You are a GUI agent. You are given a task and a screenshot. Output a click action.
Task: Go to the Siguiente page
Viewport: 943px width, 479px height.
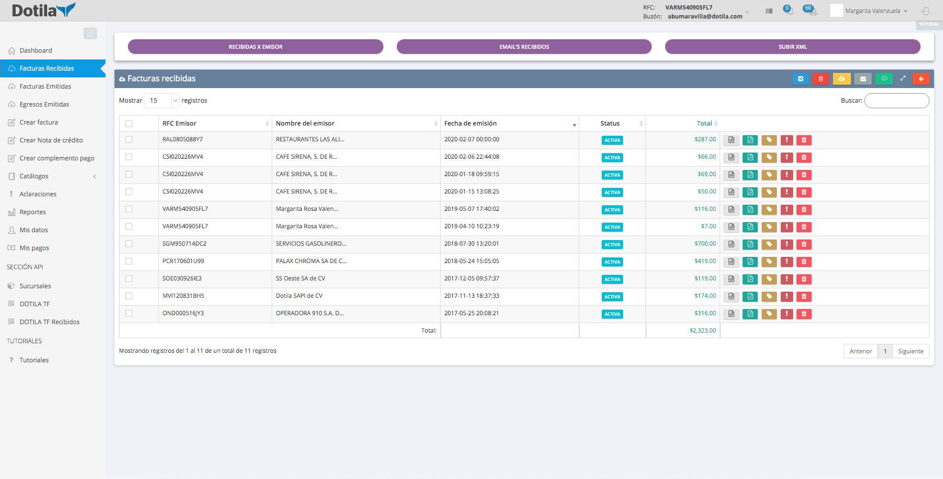(910, 351)
